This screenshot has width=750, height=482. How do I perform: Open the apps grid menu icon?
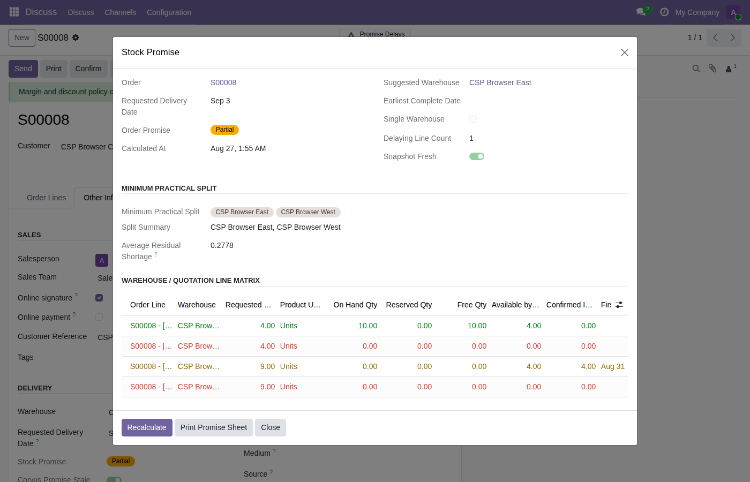tap(14, 12)
